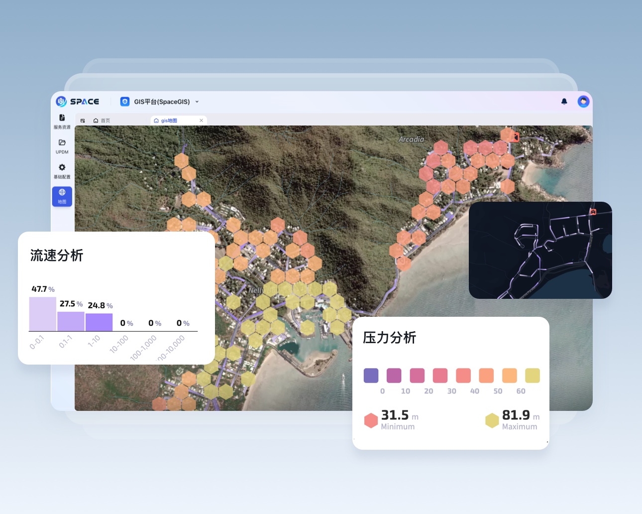Click the Arcadia label on the map
The width and height of the screenshot is (642, 514).
pyautogui.click(x=411, y=139)
